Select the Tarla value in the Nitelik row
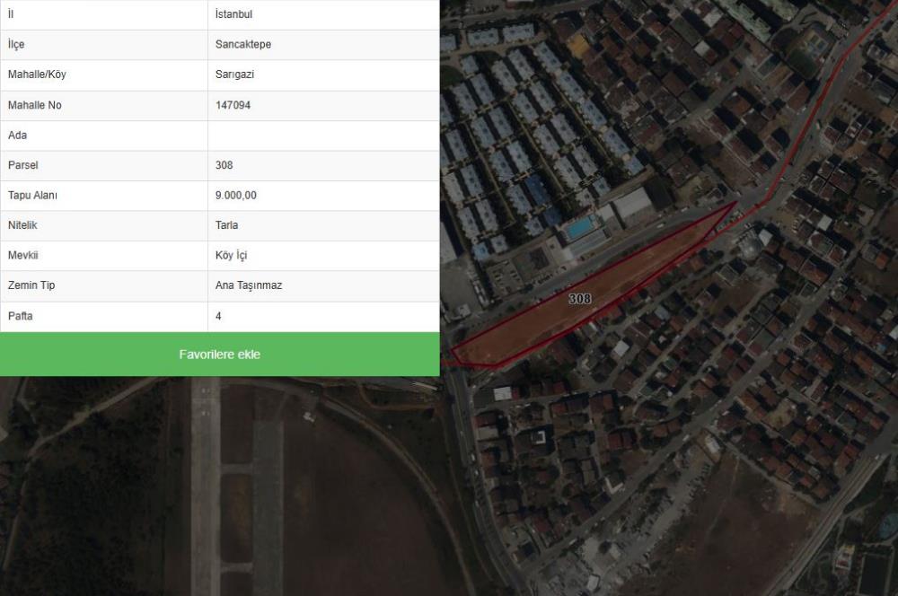 coord(226,225)
